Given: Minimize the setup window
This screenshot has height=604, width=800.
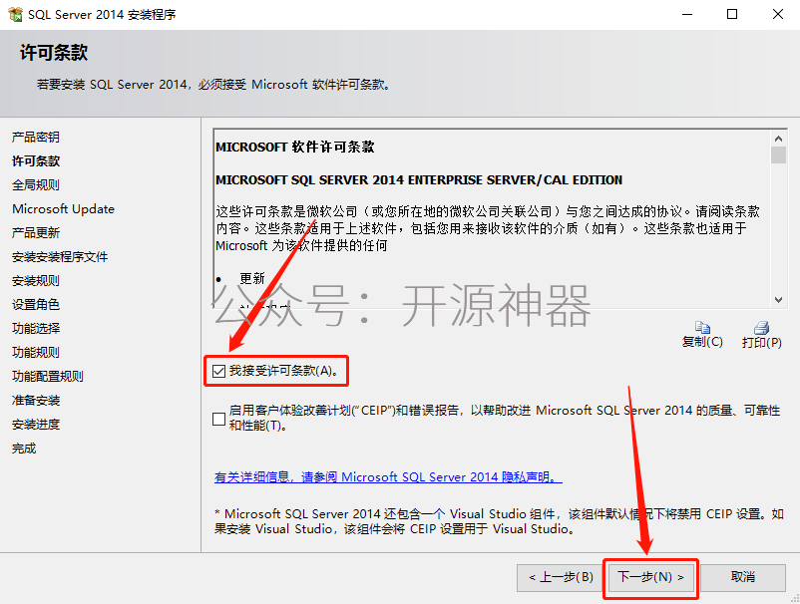Looking at the screenshot, I should [x=687, y=14].
